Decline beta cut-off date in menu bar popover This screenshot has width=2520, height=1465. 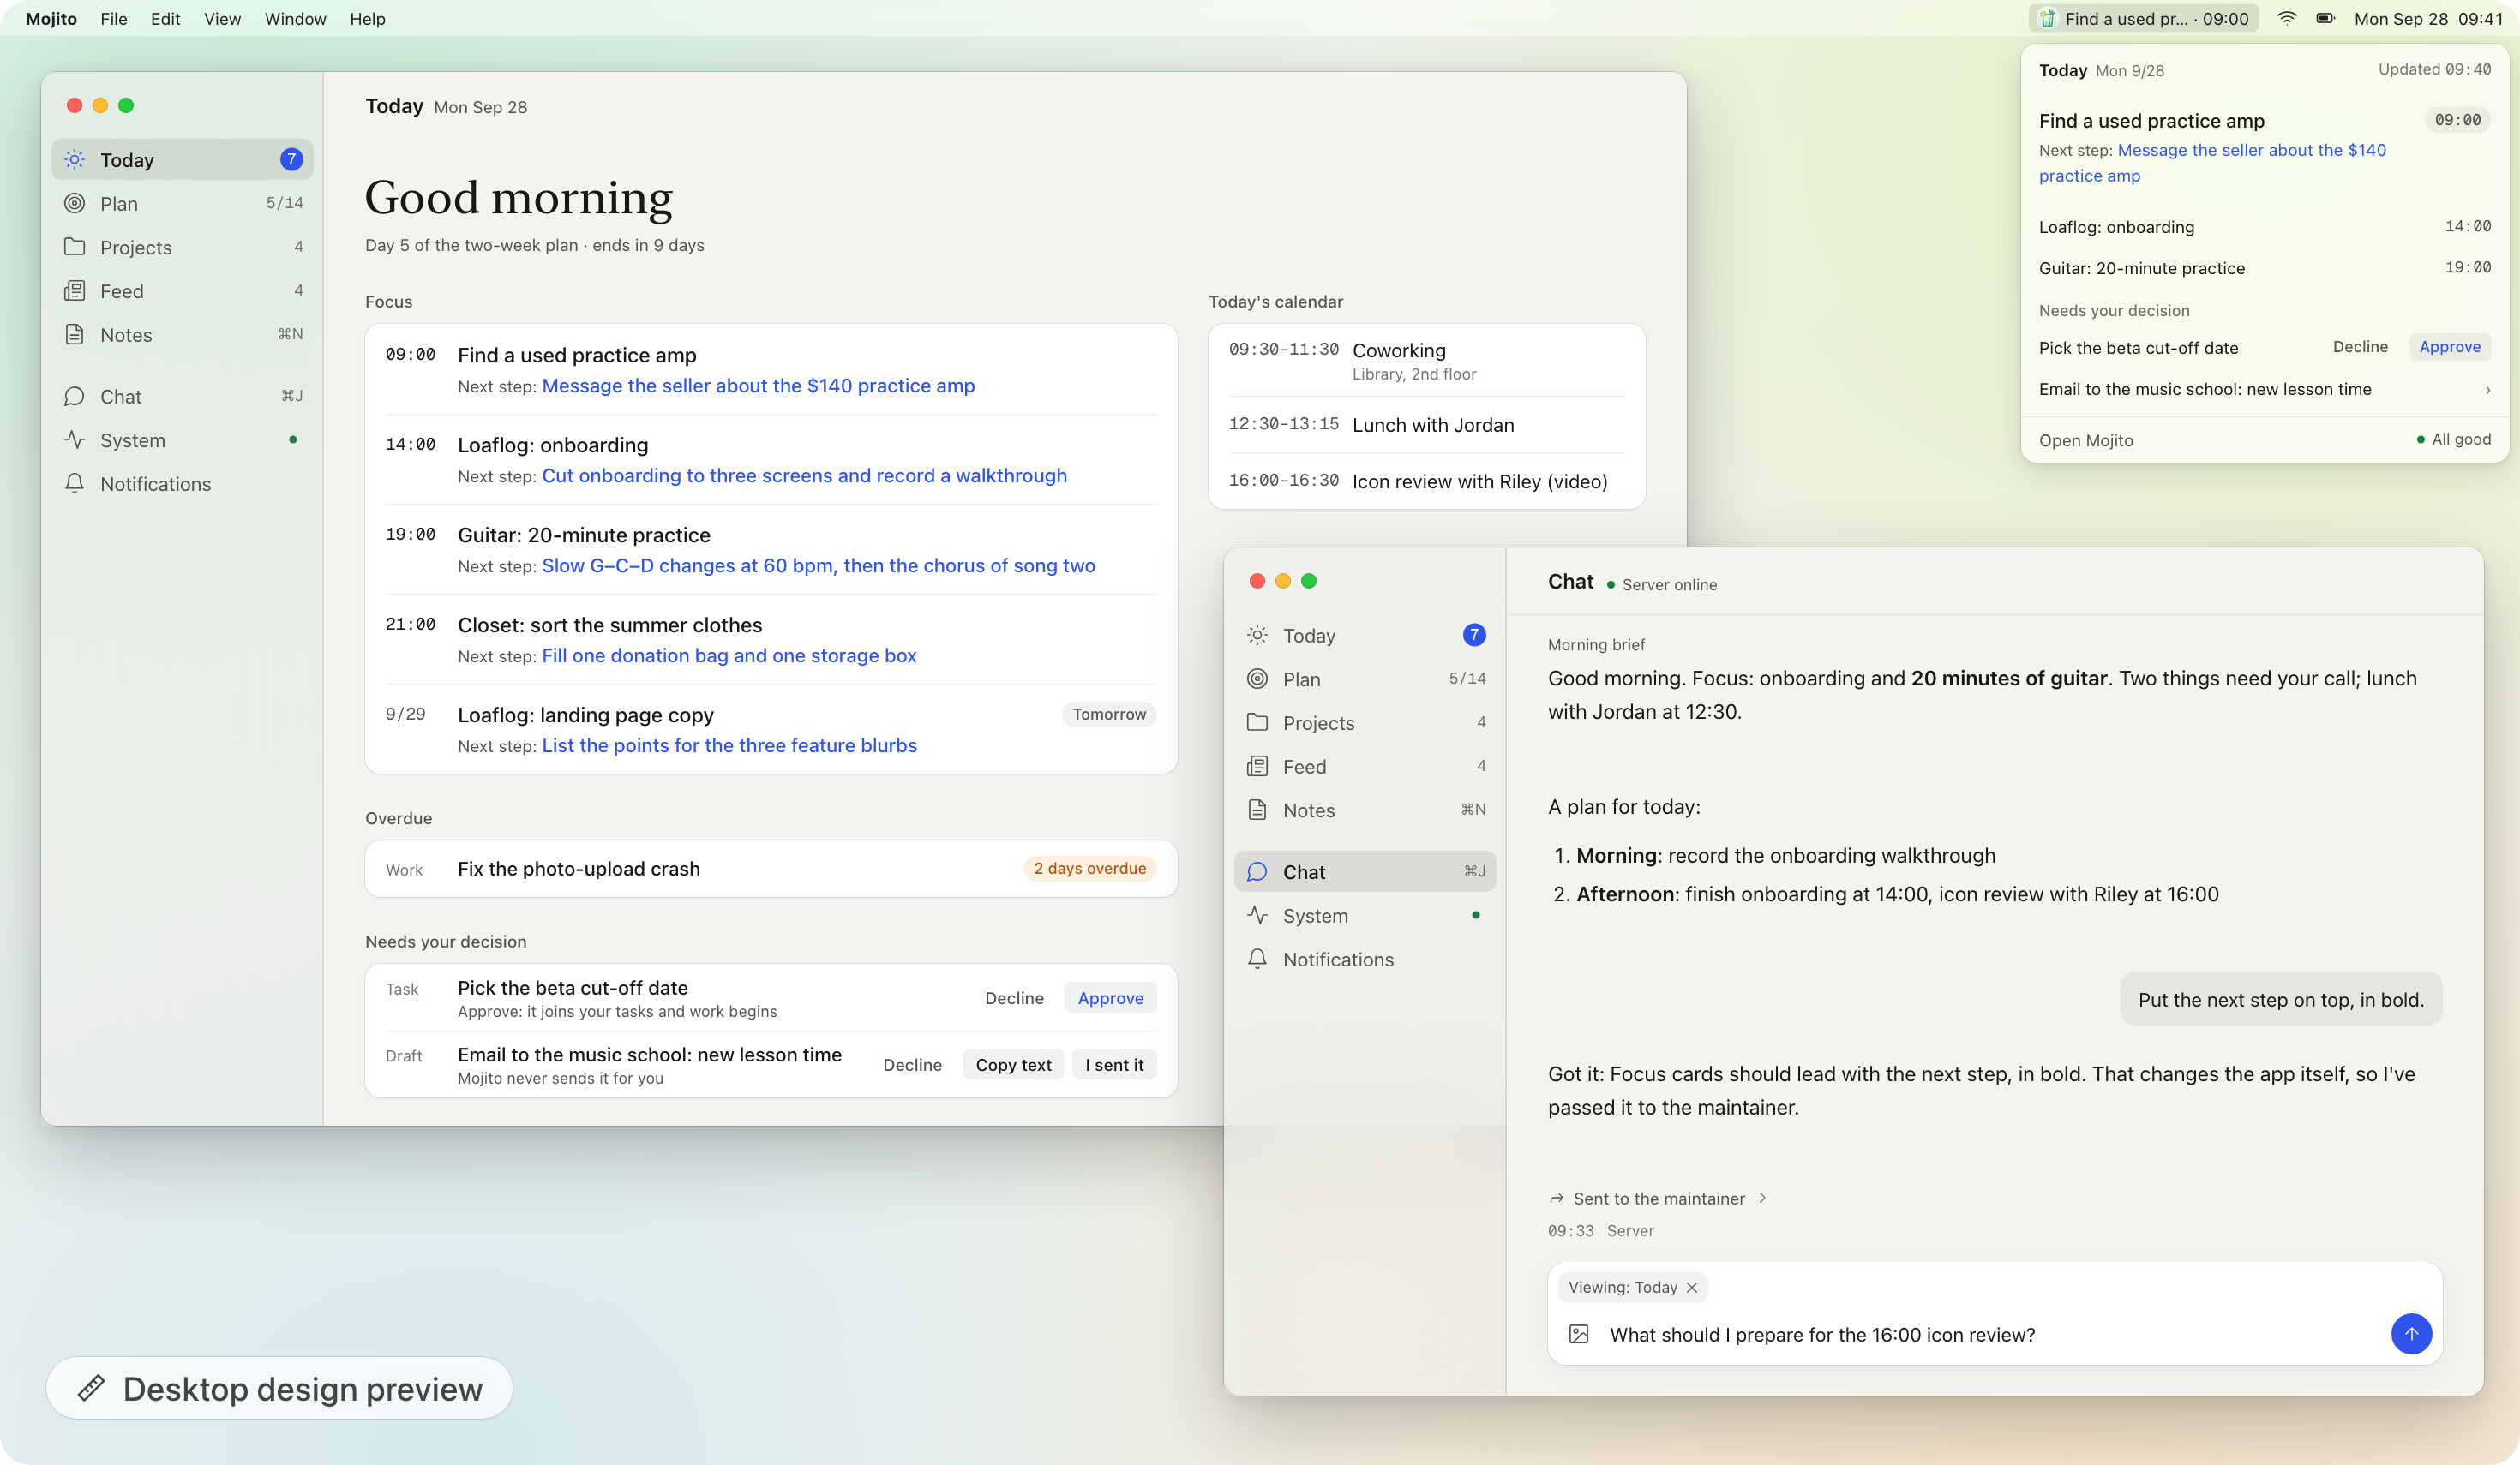[x=2360, y=347]
